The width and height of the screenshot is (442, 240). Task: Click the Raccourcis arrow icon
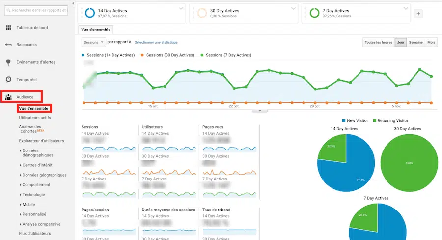[x=8, y=45]
